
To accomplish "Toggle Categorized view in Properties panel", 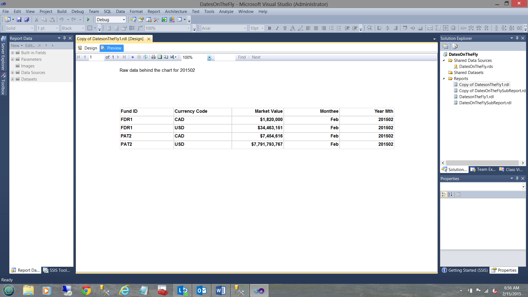I will [444, 194].
